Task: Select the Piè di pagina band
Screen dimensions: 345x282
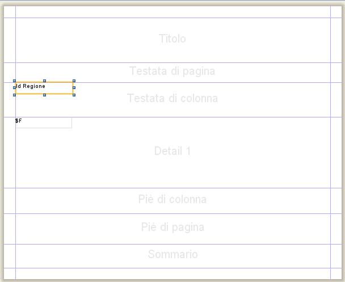Action: click(x=173, y=229)
